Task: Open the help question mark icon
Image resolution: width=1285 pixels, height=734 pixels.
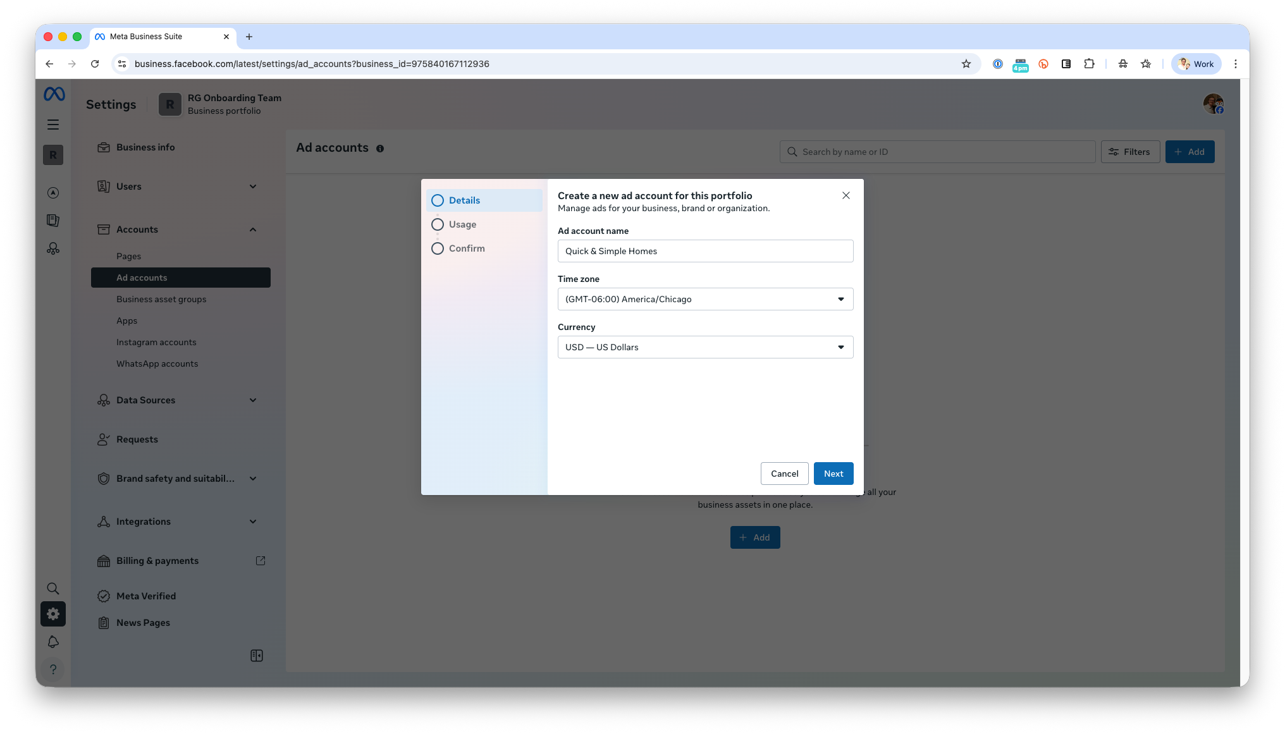Action: pyautogui.click(x=53, y=669)
